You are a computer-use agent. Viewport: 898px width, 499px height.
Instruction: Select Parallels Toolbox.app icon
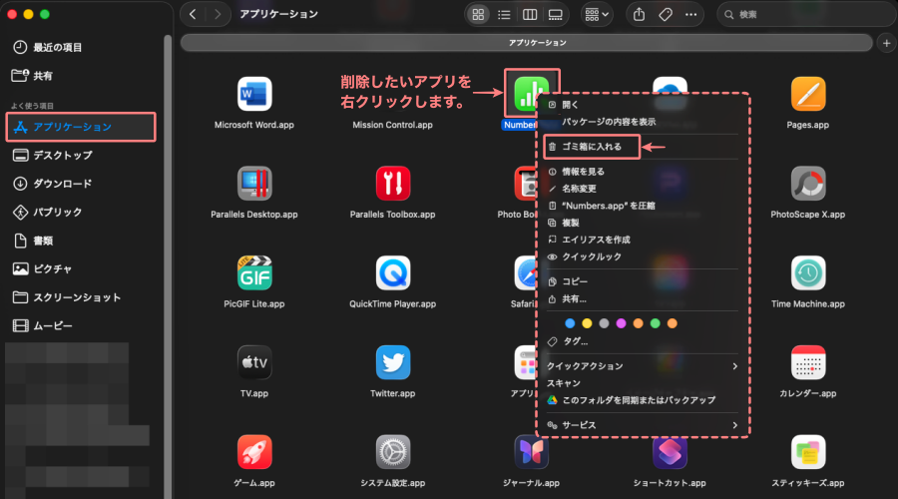tap(393, 184)
